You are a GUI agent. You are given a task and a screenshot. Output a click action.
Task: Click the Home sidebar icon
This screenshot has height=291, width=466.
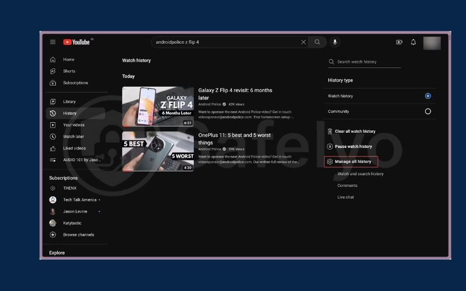pos(52,59)
